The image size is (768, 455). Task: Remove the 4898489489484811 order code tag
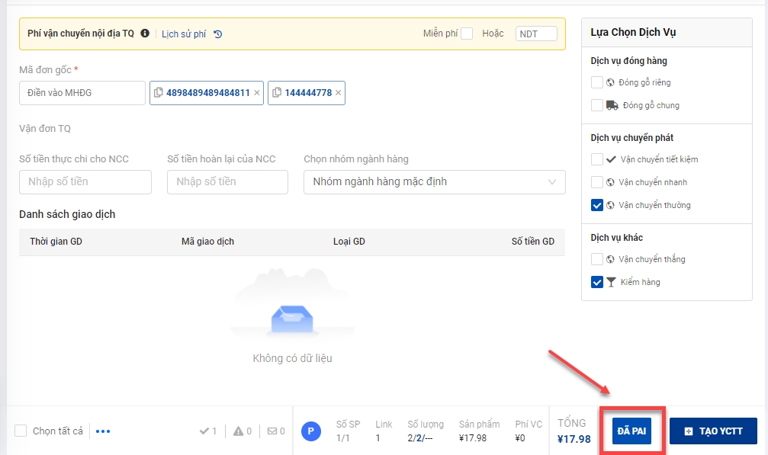[256, 93]
